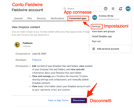Select the Connected apps tab
The image size is (134, 108).
click(x=78, y=18)
